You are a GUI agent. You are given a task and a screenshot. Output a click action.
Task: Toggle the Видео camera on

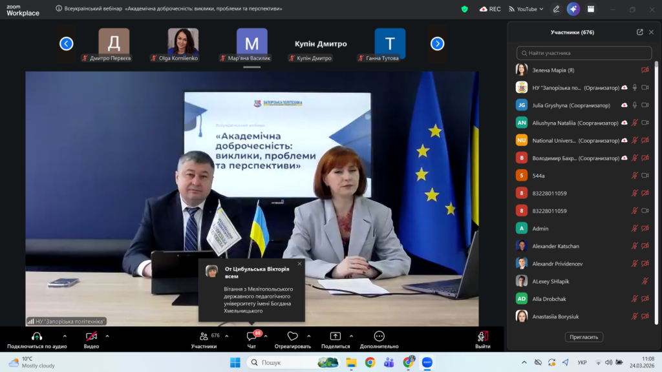[91, 337]
